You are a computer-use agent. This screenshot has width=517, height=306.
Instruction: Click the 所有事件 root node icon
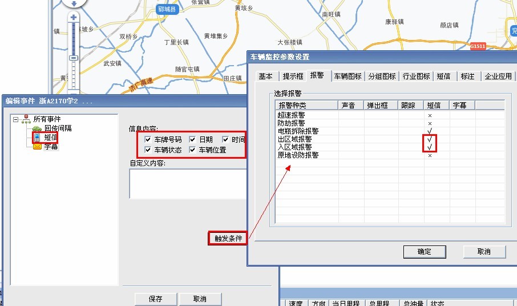[x=26, y=119]
